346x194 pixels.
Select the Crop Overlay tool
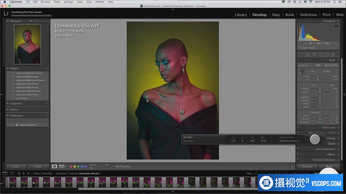(x=300, y=54)
